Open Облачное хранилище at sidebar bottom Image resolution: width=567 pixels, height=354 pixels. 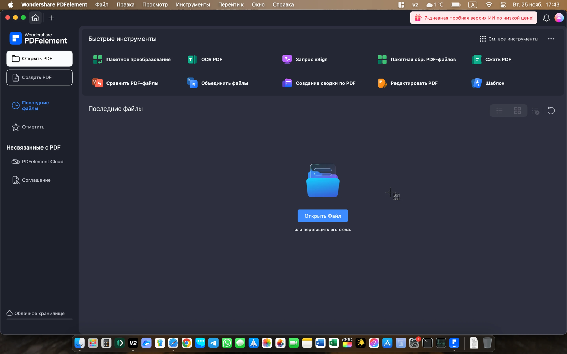[x=36, y=313]
